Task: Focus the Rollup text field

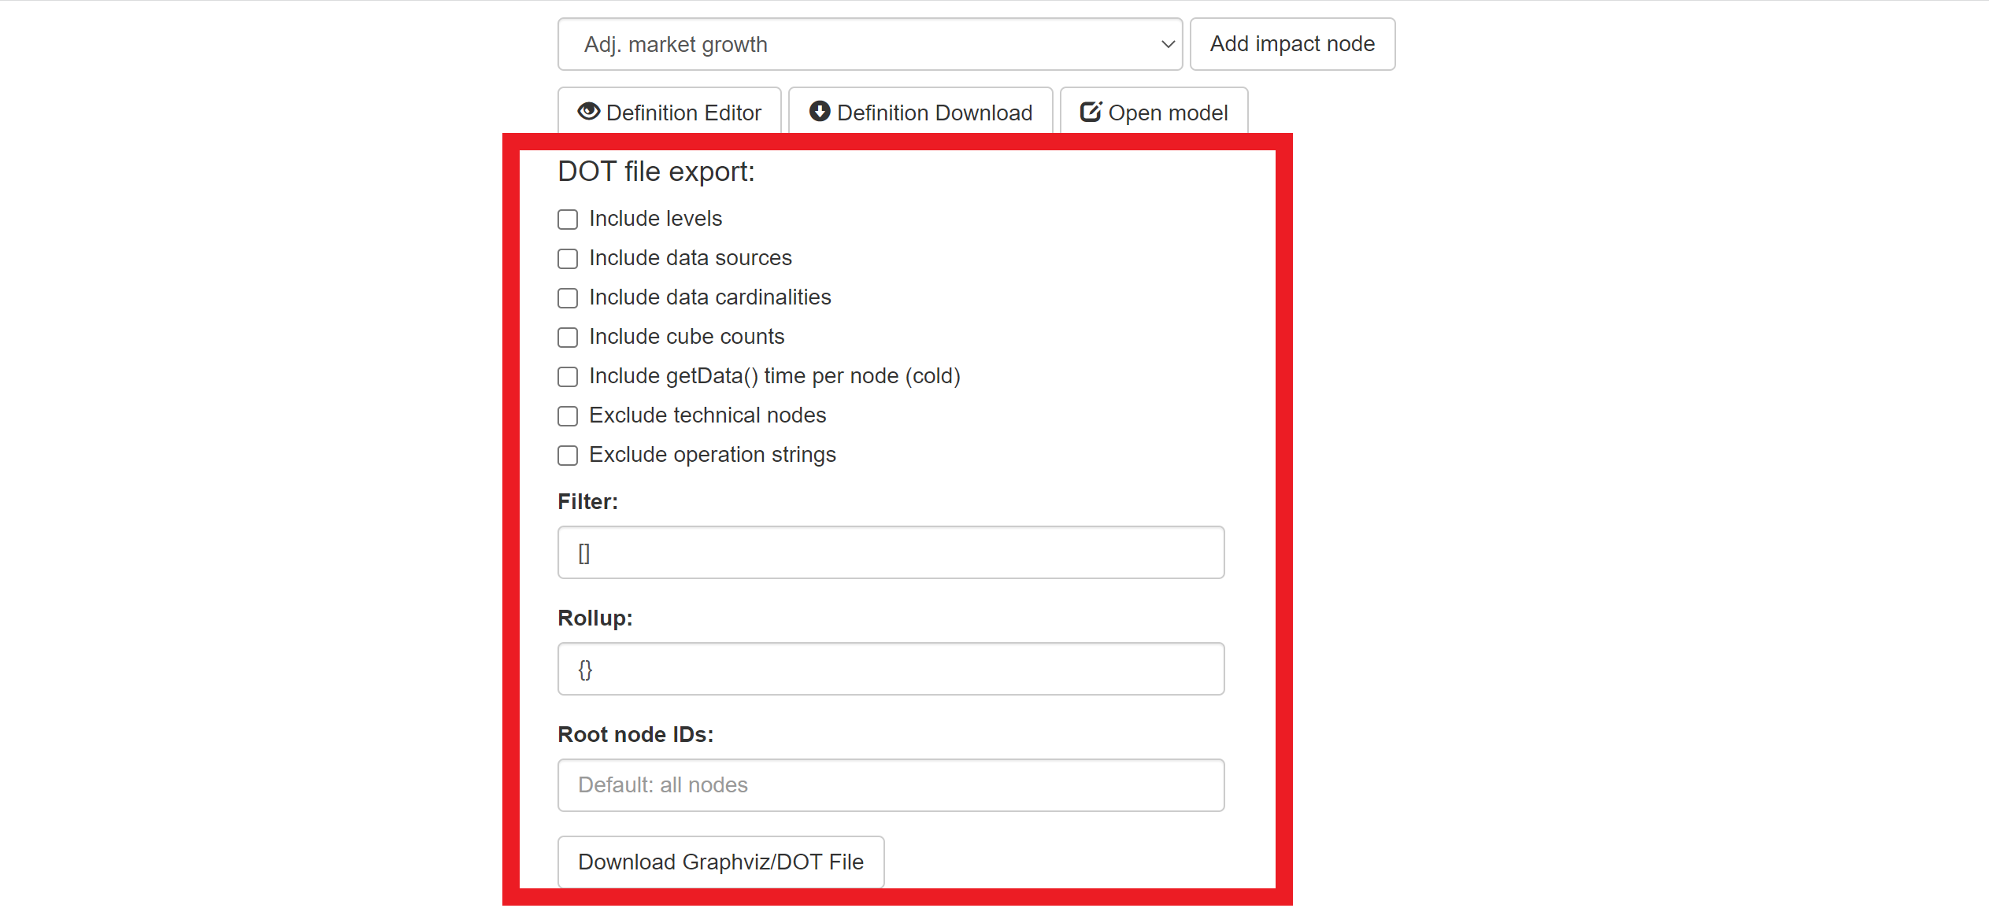Action: [x=891, y=669]
